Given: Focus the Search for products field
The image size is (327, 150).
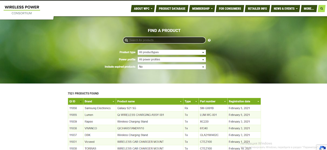Looking at the screenshot, I should tap(164, 40).
